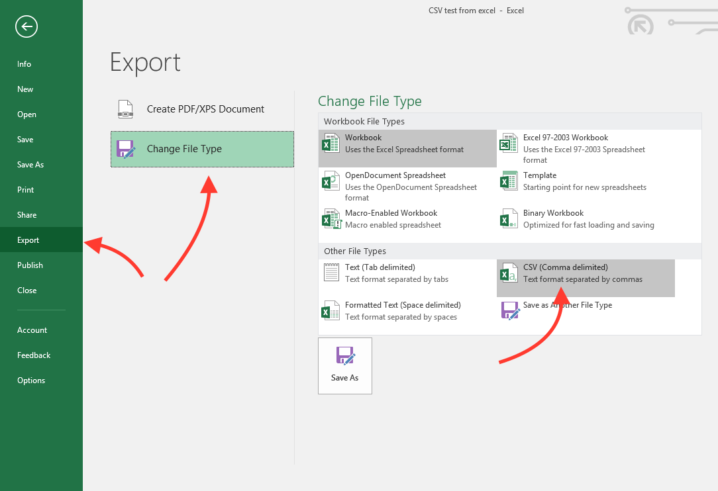
Task: Choose the Macro-Enabled Workbook icon
Action: point(331,218)
